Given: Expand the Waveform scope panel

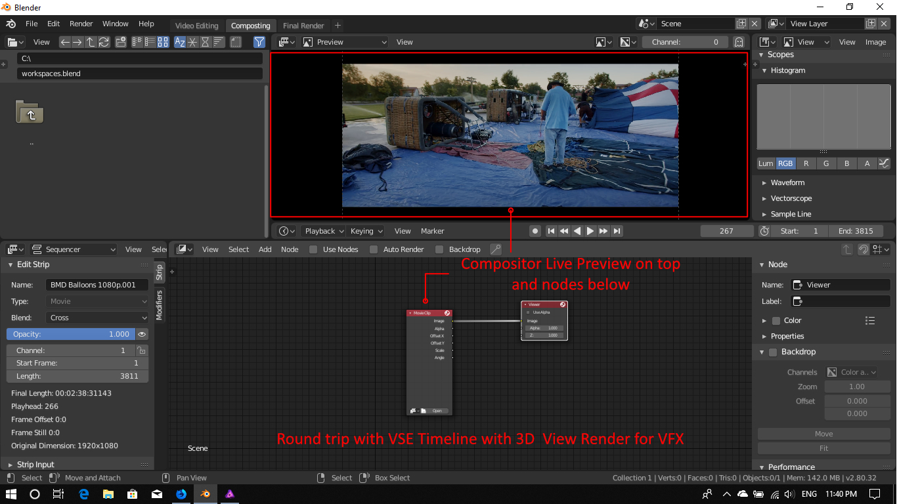Looking at the screenshot, I should (787, 182).
